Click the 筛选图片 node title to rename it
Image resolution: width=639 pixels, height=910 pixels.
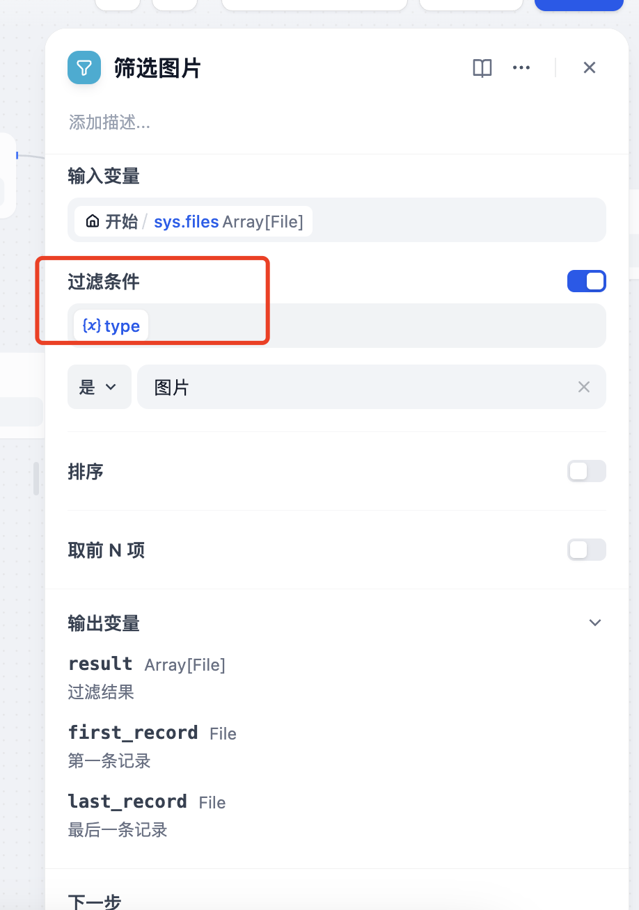coord(157,67)
